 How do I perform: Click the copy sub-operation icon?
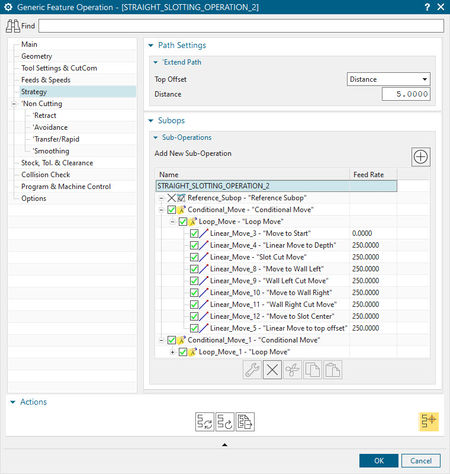tap(313, 370)
